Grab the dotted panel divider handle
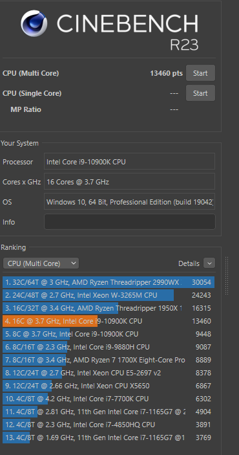Viewport: 239px width, 455px height. pyautogui.click(x=227, y=276)
